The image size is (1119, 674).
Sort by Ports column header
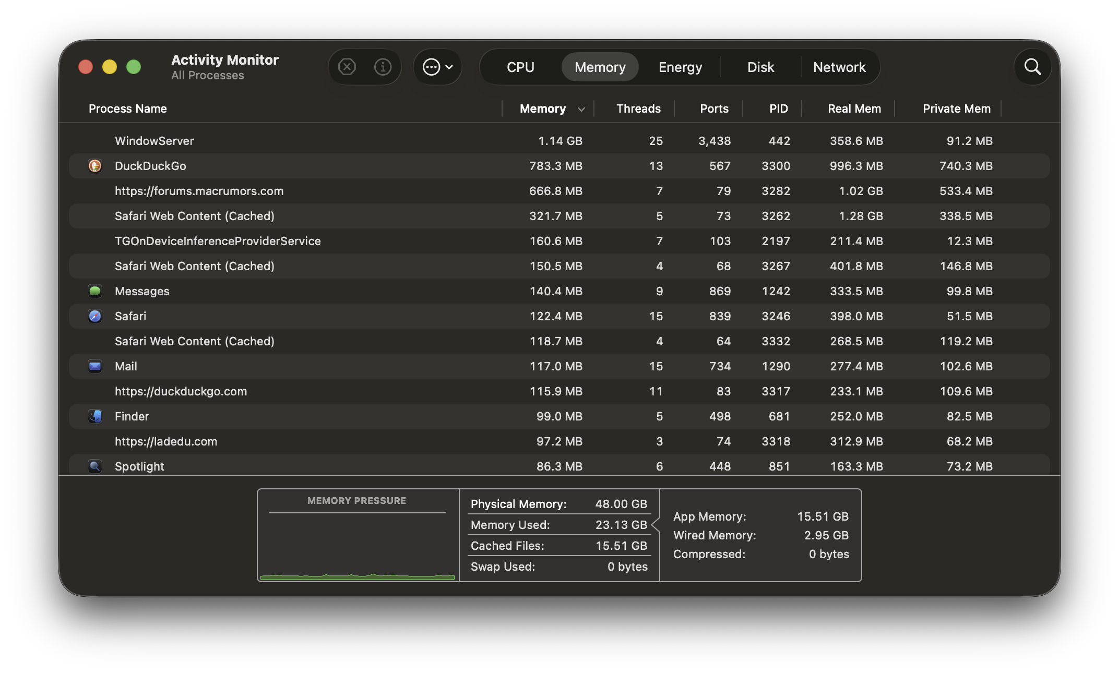[x=714, y=109]
